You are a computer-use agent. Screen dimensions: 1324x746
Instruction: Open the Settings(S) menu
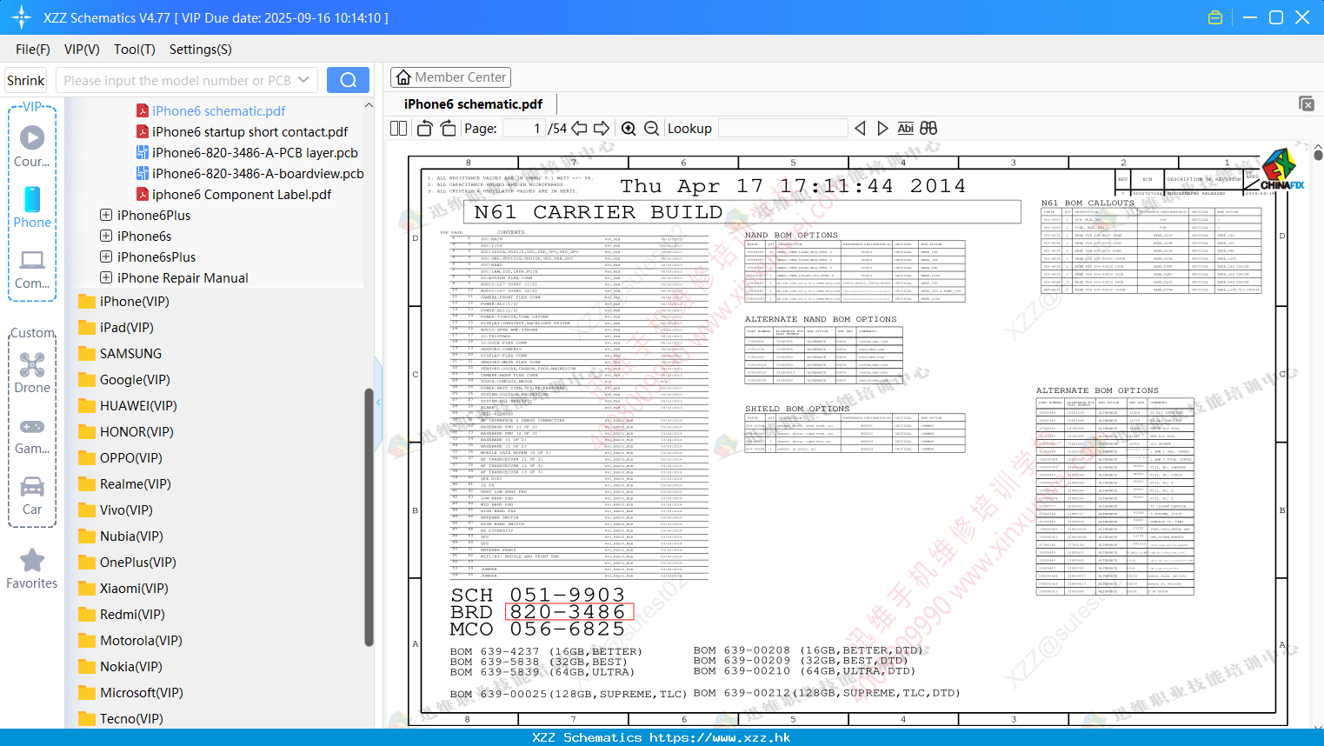201,50
